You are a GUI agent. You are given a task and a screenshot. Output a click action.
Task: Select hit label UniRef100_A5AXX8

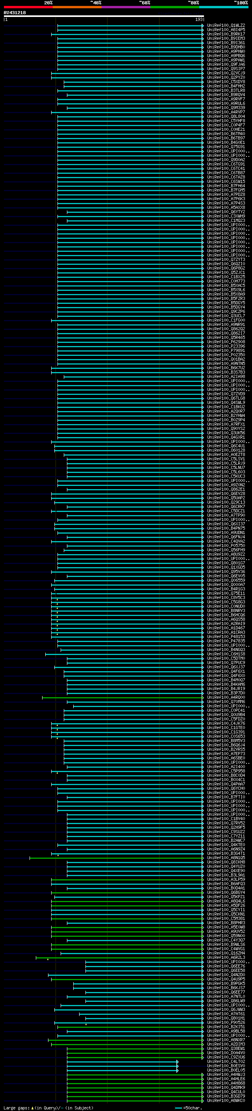(x=226, y=207)
